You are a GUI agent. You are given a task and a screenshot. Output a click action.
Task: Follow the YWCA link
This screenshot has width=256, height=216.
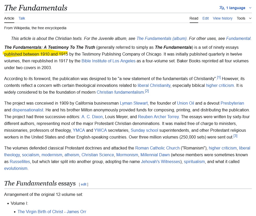[100, 130]
